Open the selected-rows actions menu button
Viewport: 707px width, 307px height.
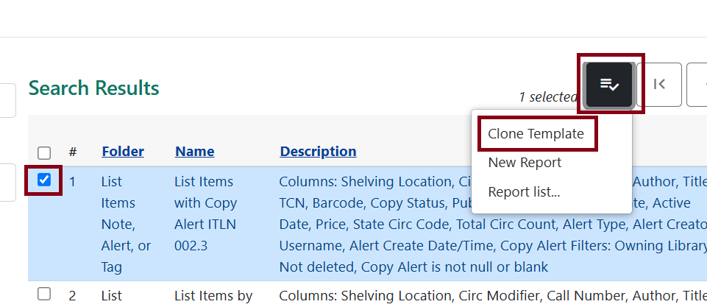click(x=609, y=85)
